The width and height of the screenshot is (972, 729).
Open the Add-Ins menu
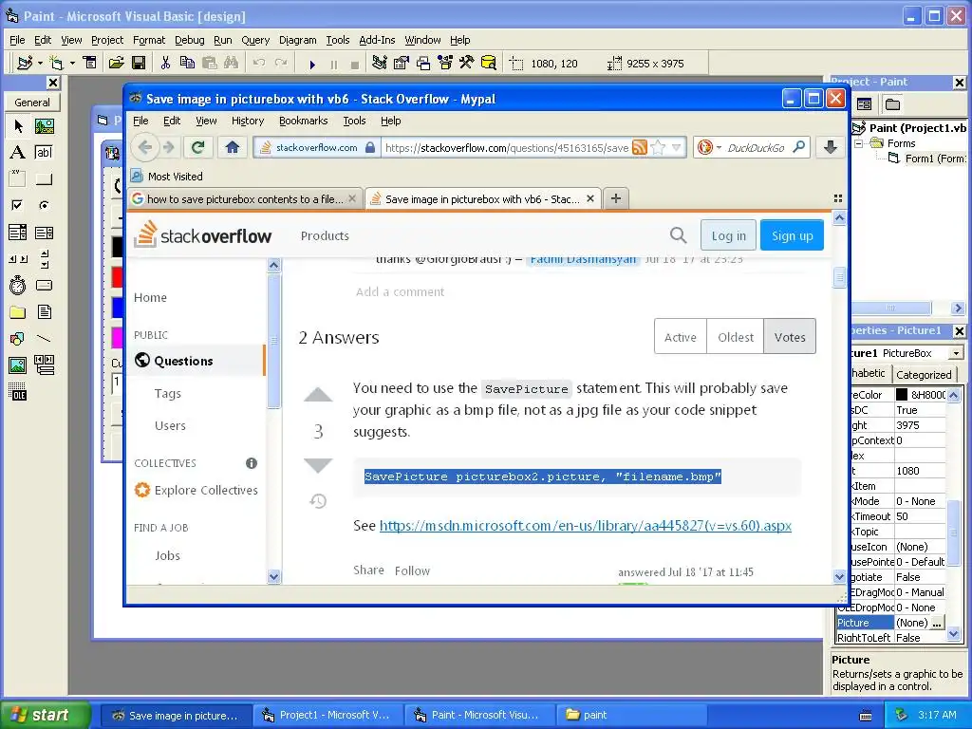click(x=377, y=40)
